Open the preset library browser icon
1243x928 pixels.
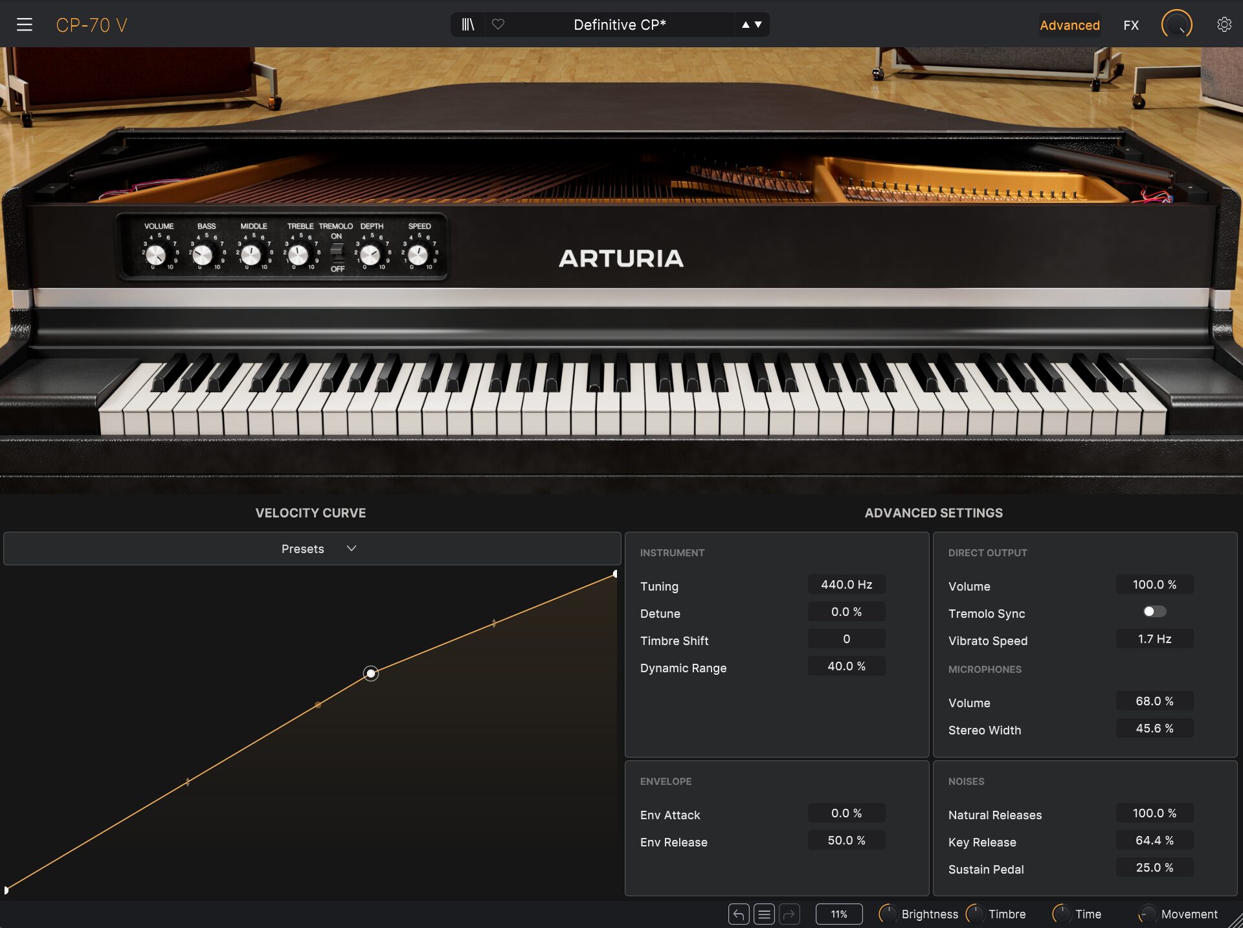(468, 25)
